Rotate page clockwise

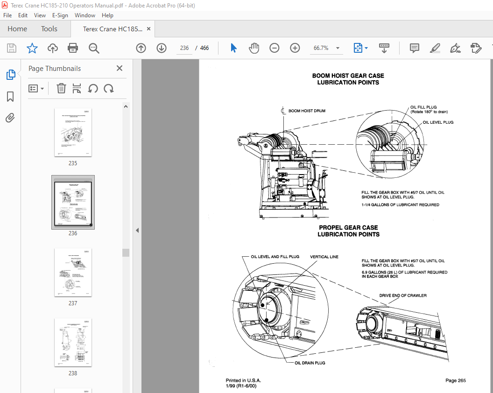pyautogui.click(x=109, y=89)
